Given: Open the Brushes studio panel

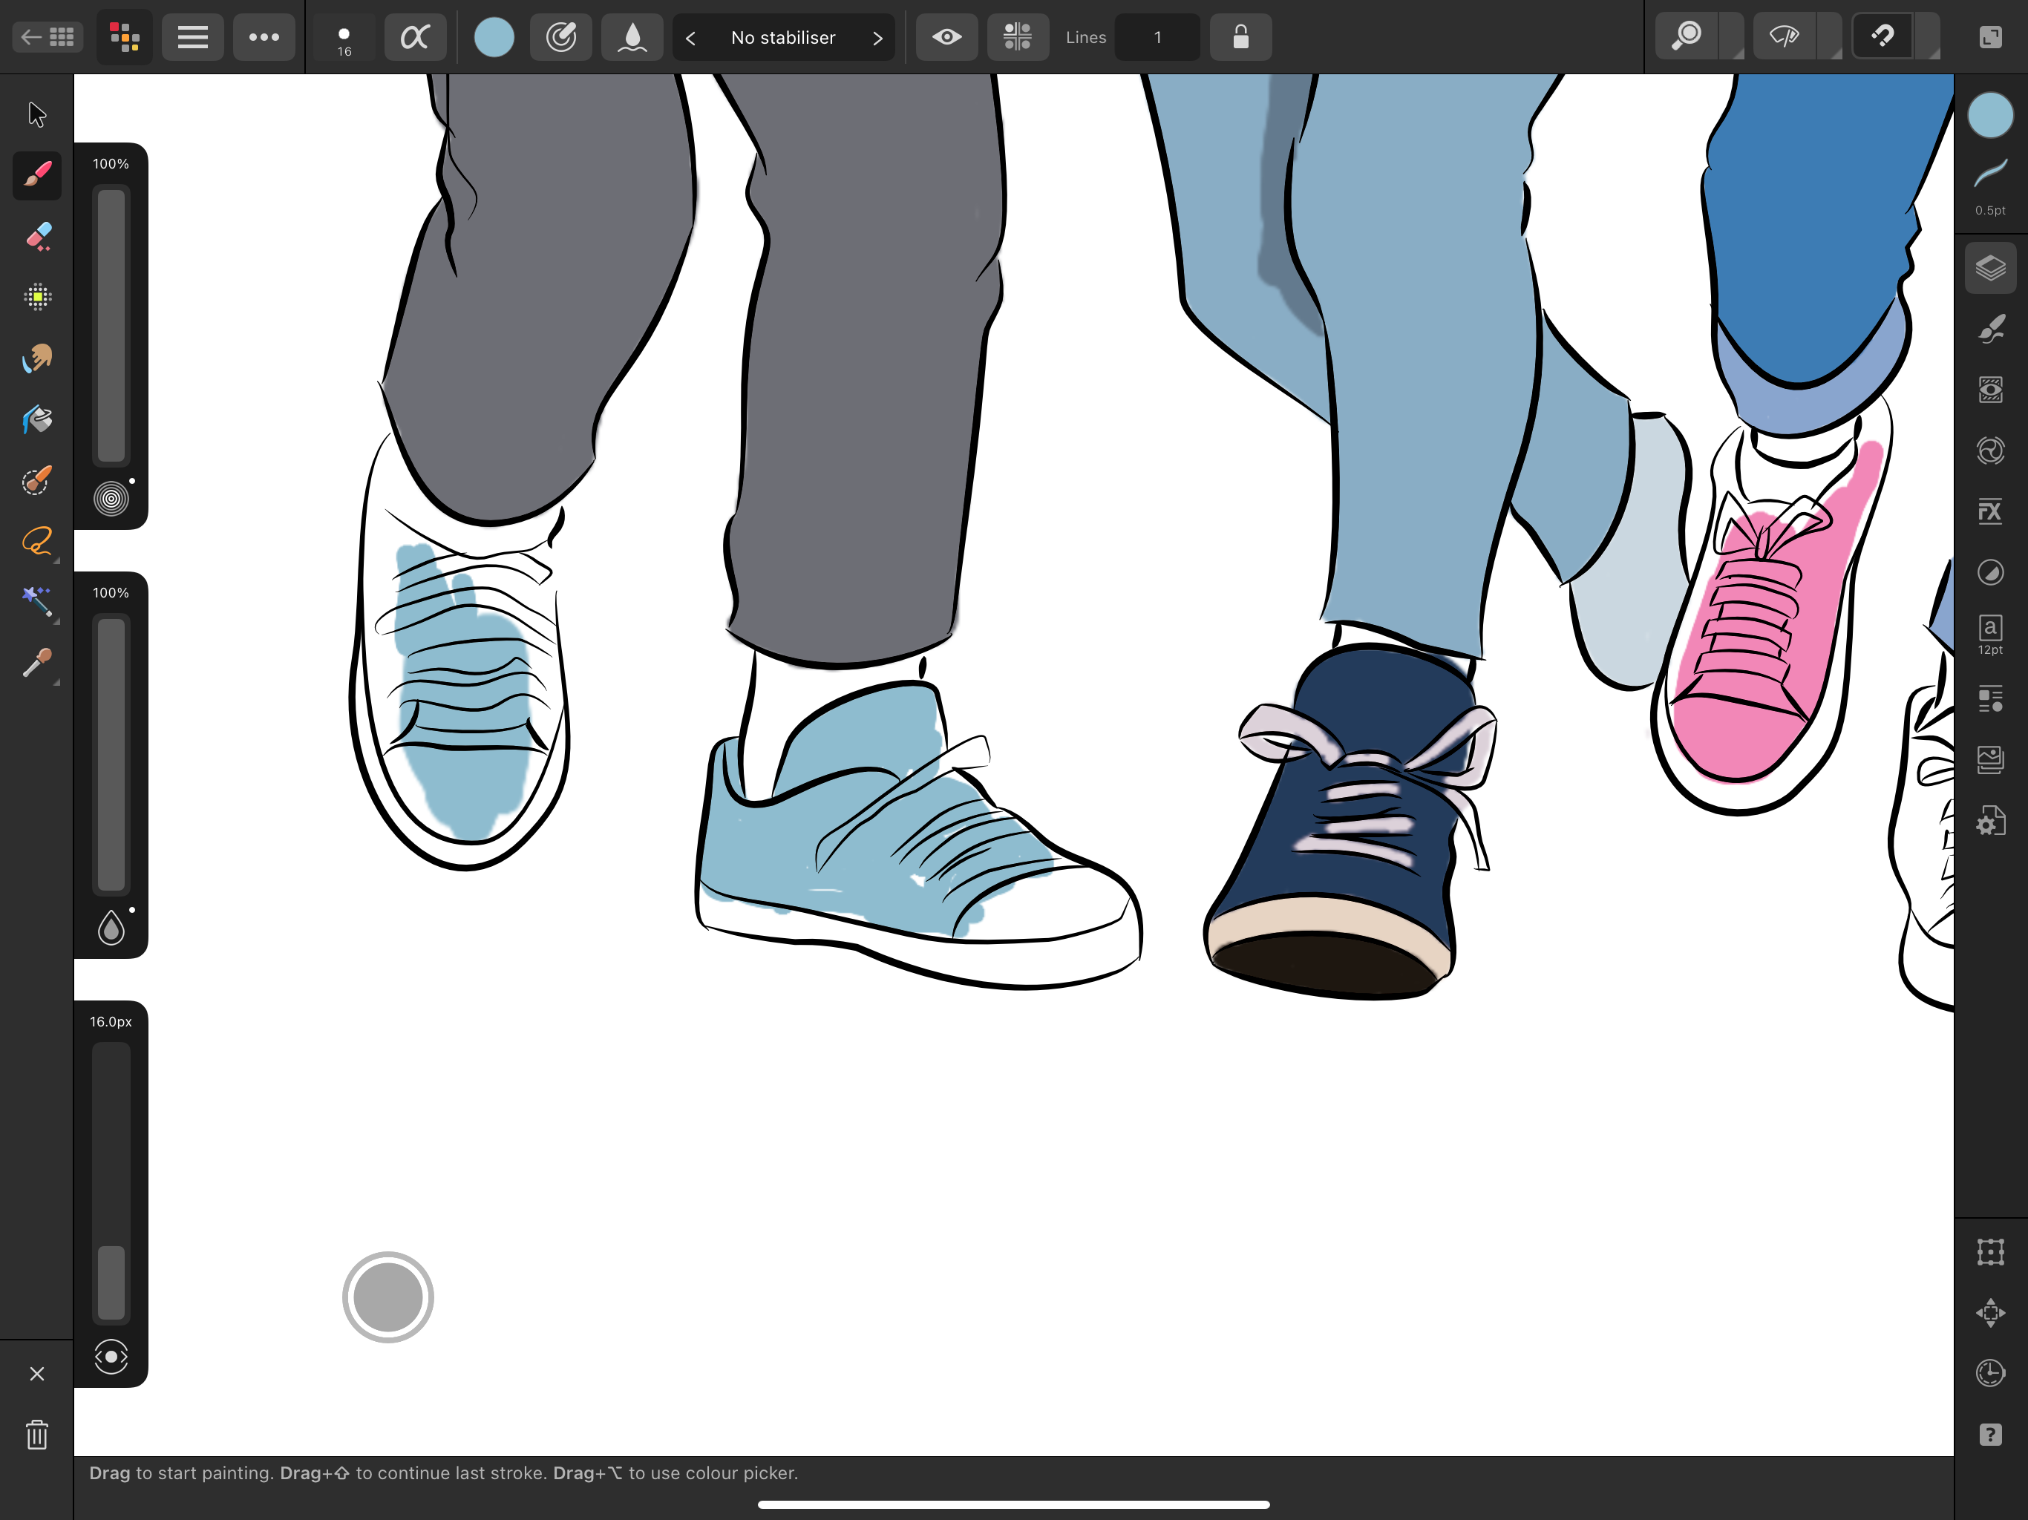Looking at the screenshot, I should (1989, 329).
